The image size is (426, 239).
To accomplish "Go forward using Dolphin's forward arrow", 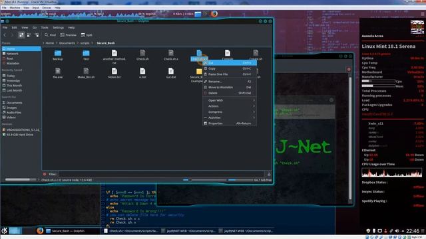I will (12, 35).
